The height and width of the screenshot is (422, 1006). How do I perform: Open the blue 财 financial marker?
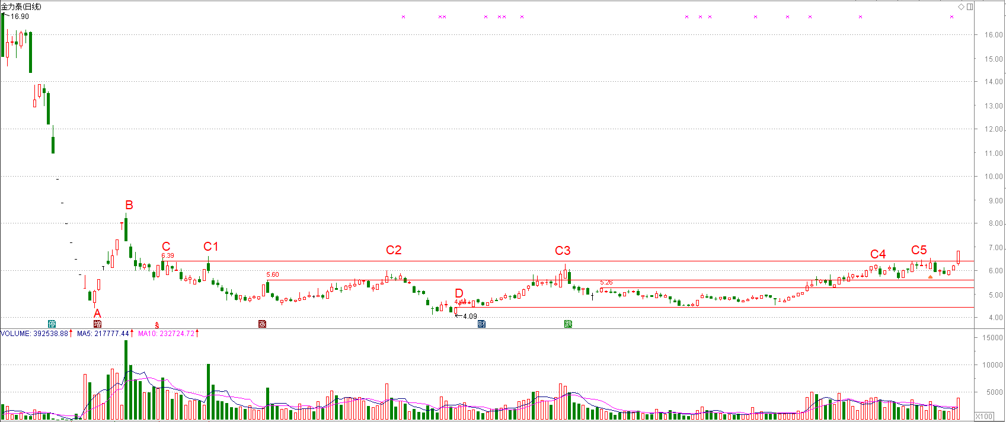tap(481, 324)
